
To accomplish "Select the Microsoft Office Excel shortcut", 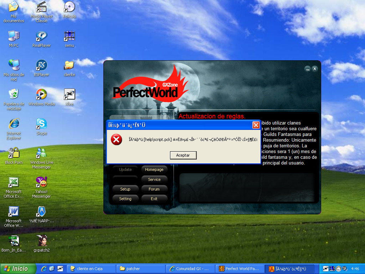I will [14, 187].
